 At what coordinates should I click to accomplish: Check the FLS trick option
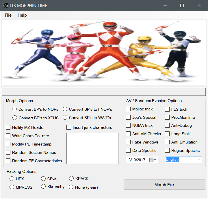tap(167, 109)
